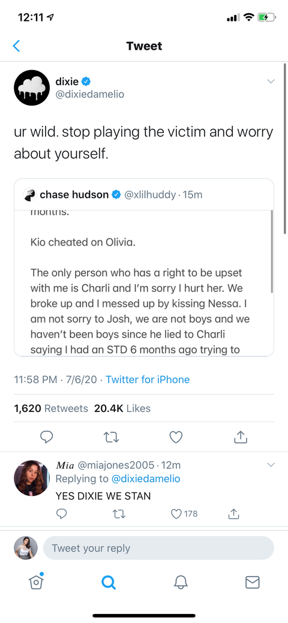288x623 pixels.
Task: Open the @dixiedamelio handle at top
Action: click(x=90, y=94)
